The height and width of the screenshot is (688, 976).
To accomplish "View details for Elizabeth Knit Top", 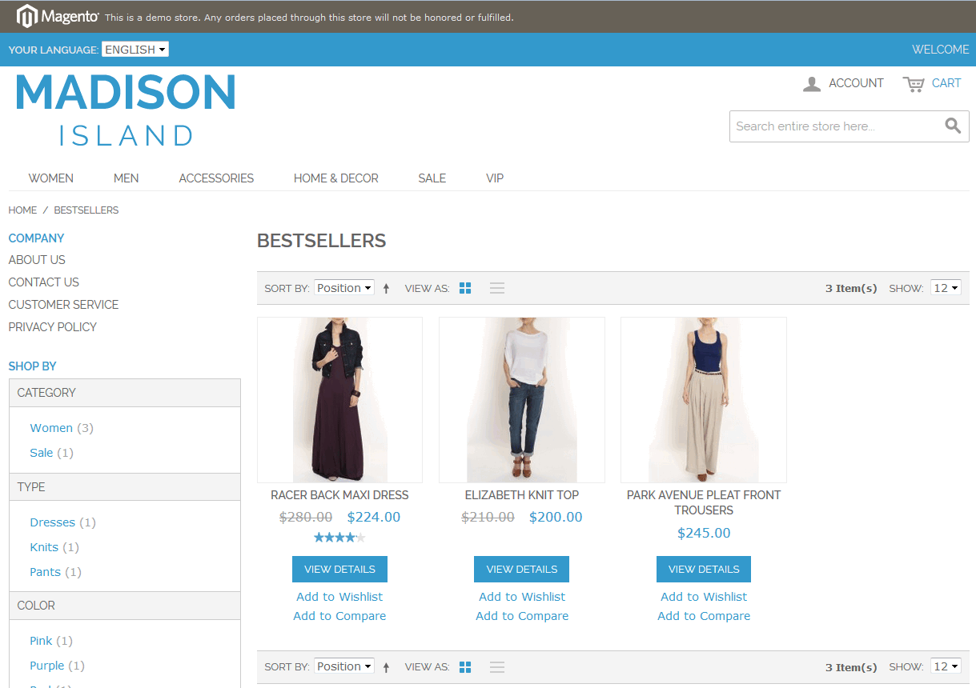I will (522, 570).
